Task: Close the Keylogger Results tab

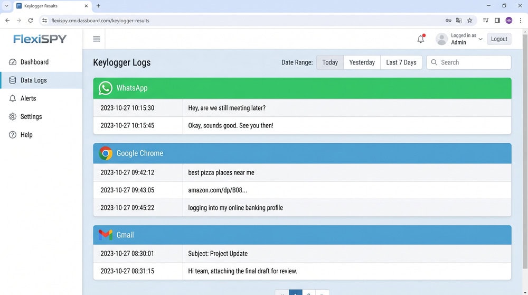Action: pyautogui.click(x=86, y=6)
